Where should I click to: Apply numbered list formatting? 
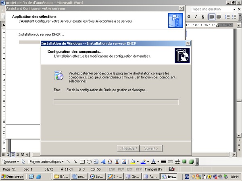(228, 17)
